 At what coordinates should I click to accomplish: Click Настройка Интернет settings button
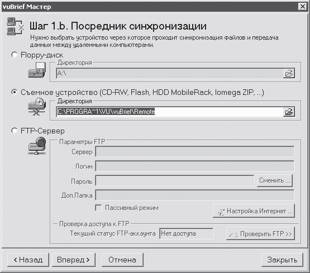[254, 211]
